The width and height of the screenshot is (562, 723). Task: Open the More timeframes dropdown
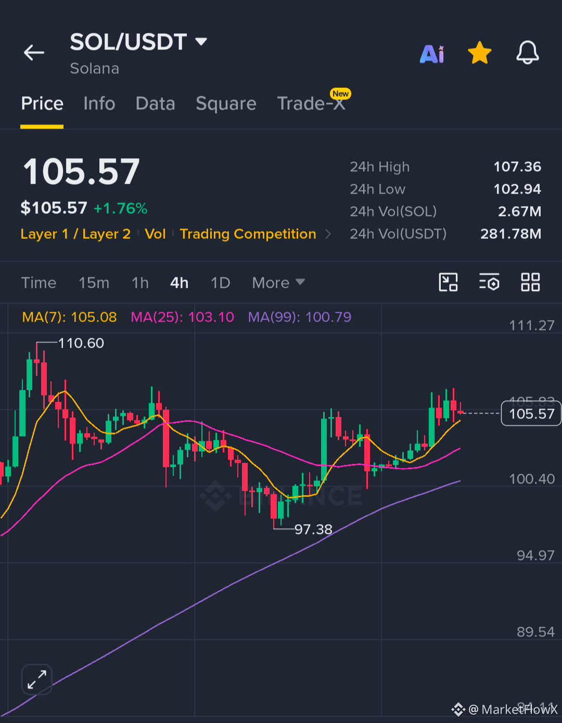278,283
